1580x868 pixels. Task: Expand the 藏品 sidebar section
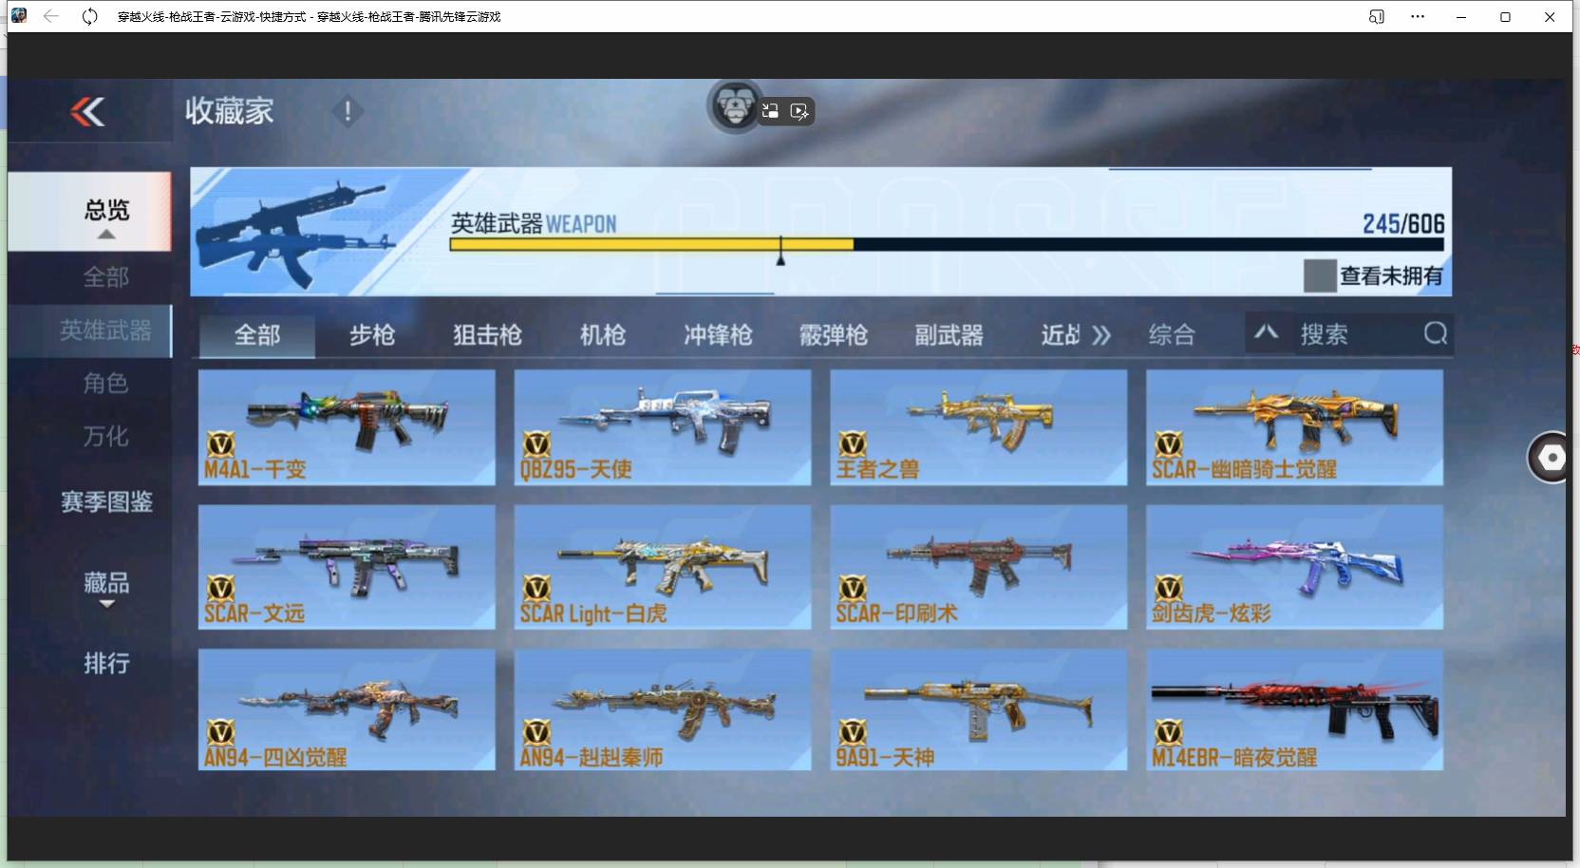106,604
